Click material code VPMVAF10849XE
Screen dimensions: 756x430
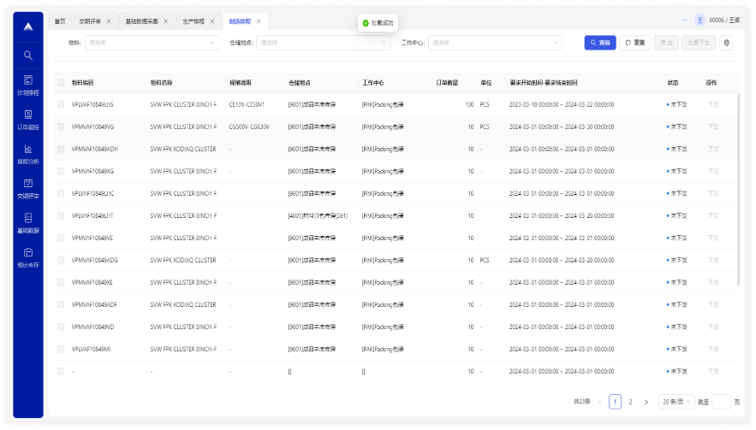tap(92, 282)
